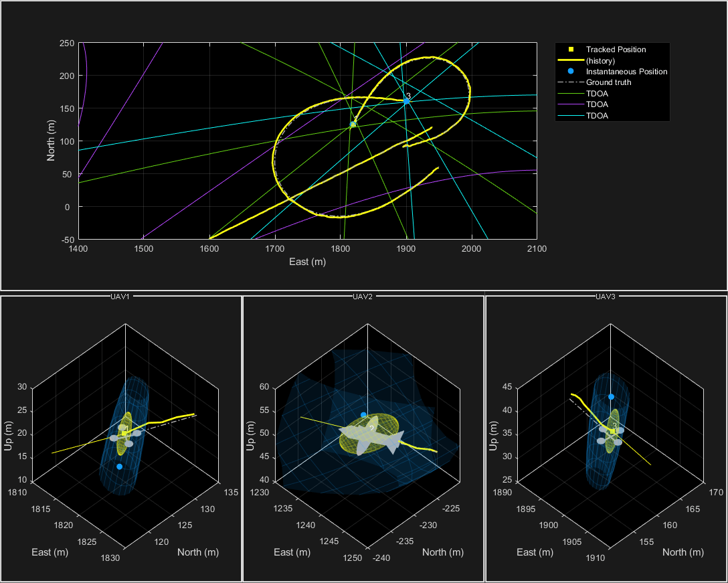The width and height of the screenshot is (728, 583).
Task: Select the UAV3 panel title
Action: point(605,296)
